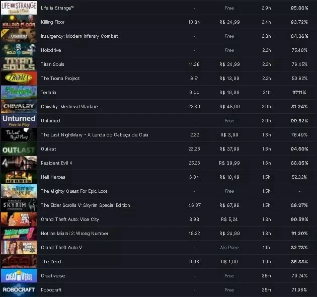
Task: Click the Resident Evil 4 thumbnail
Action: click(19, 163)
